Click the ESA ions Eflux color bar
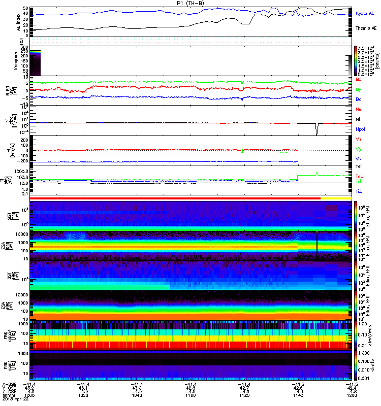 356,246
